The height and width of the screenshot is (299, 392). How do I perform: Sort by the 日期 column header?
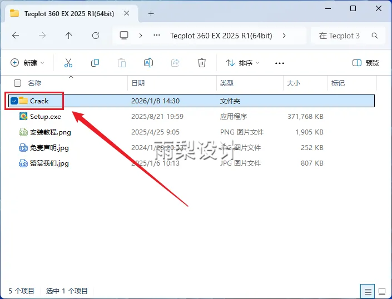[x=138, y=83]
